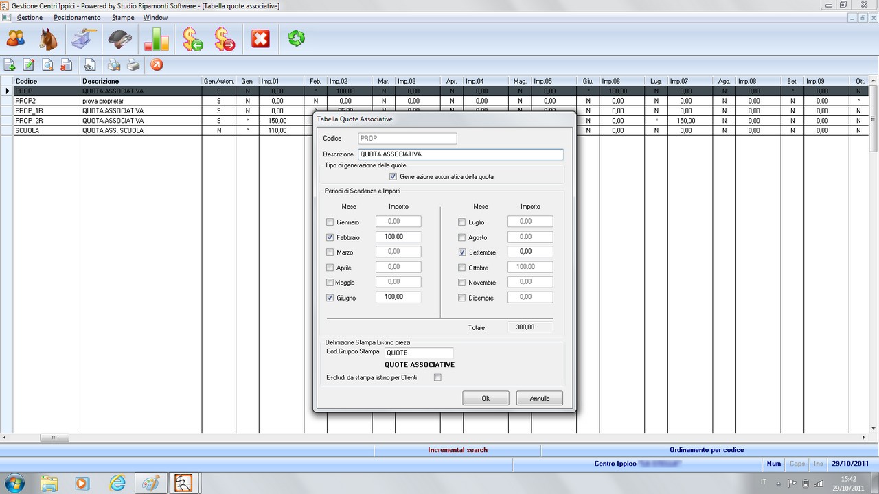Uncheck Generazione automatica della quota
Screen dimensions: 879x494
tap(393, 177)
